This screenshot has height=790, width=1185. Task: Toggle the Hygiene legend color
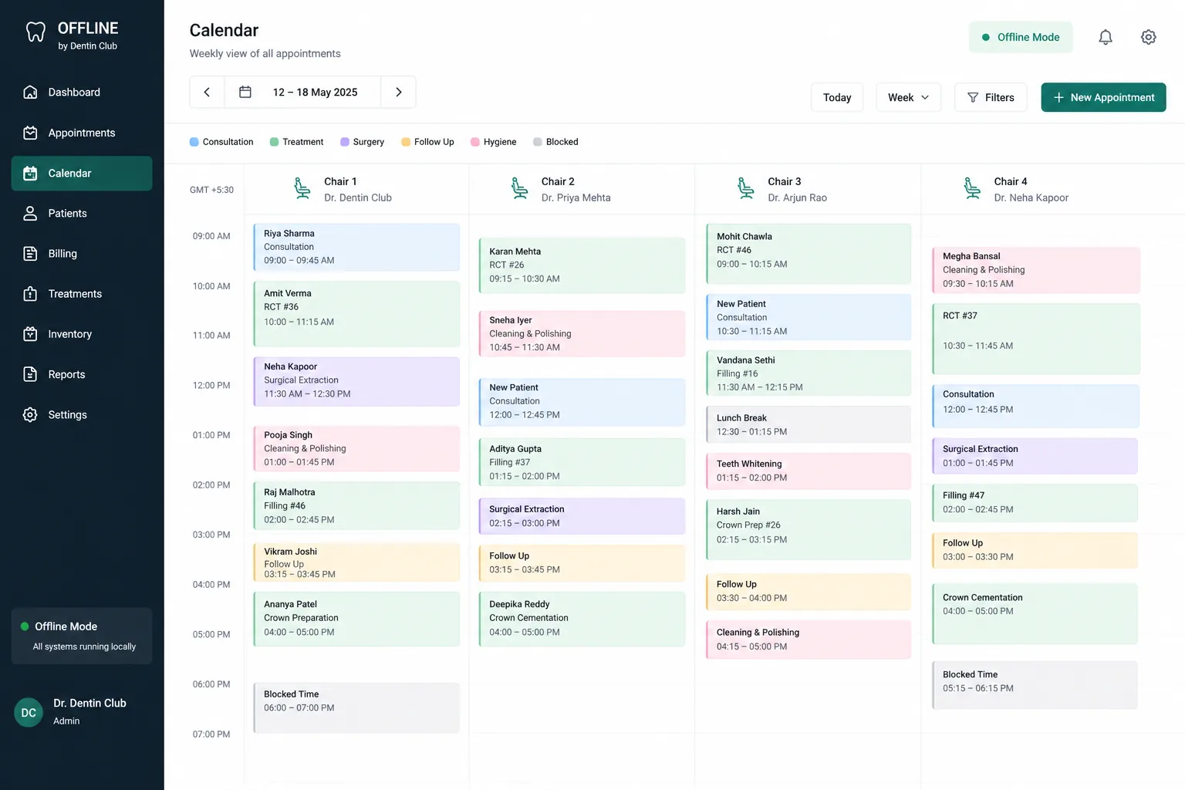(475, 142)
